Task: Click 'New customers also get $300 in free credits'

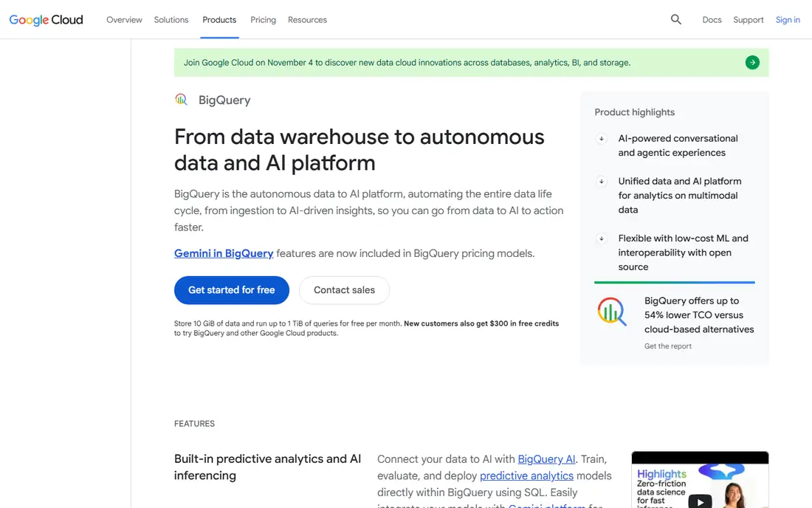Action: point(481,323)
